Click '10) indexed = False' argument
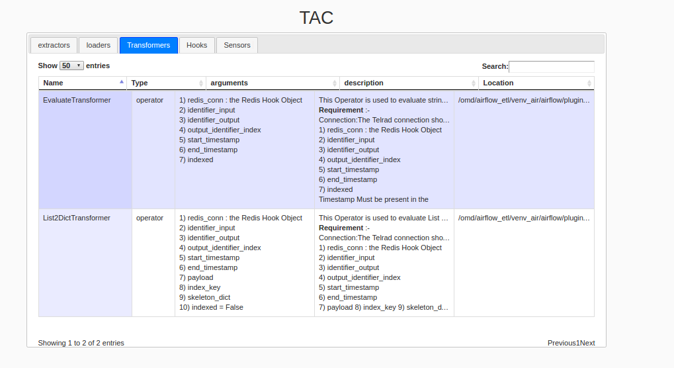The height and width of the screenshot is (368, 674). point(211,307)
